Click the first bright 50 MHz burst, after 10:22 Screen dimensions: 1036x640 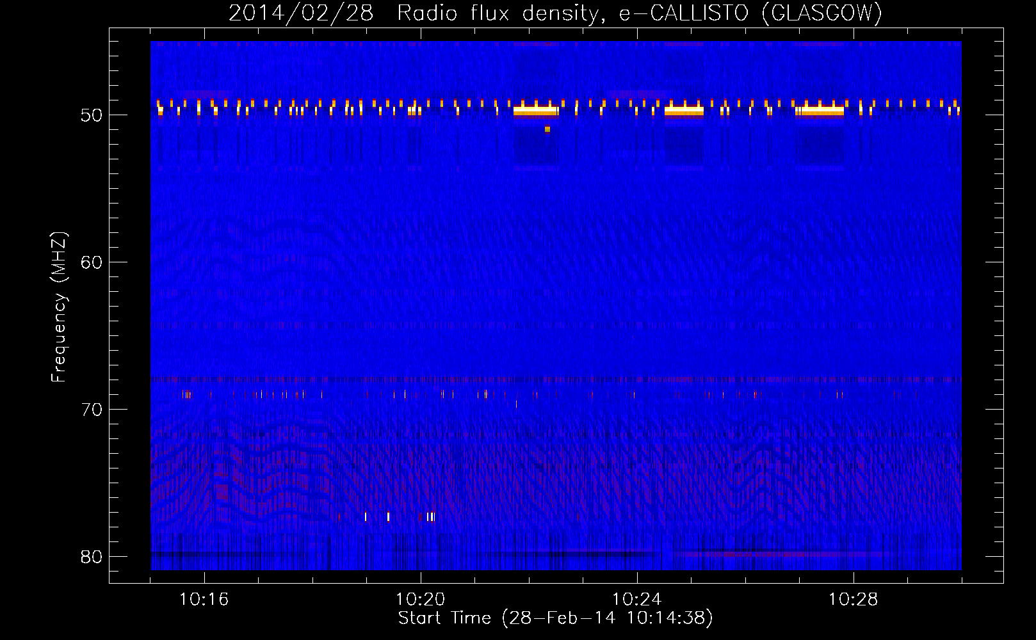click(536, 111)
